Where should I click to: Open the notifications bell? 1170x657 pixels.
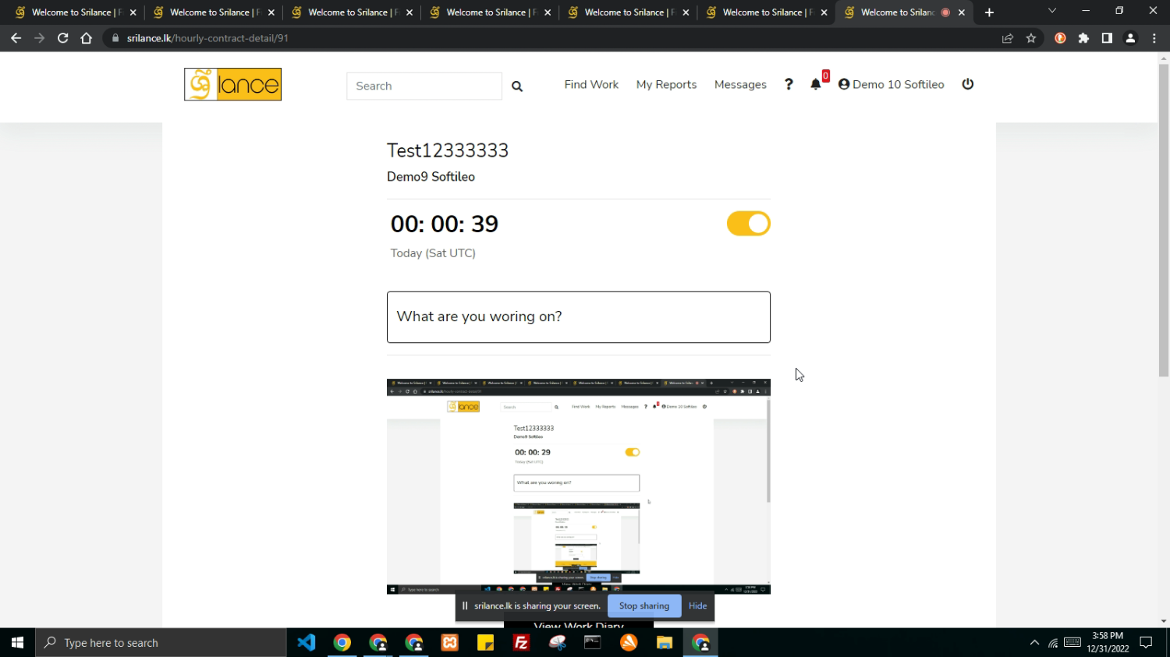(816, 84)
